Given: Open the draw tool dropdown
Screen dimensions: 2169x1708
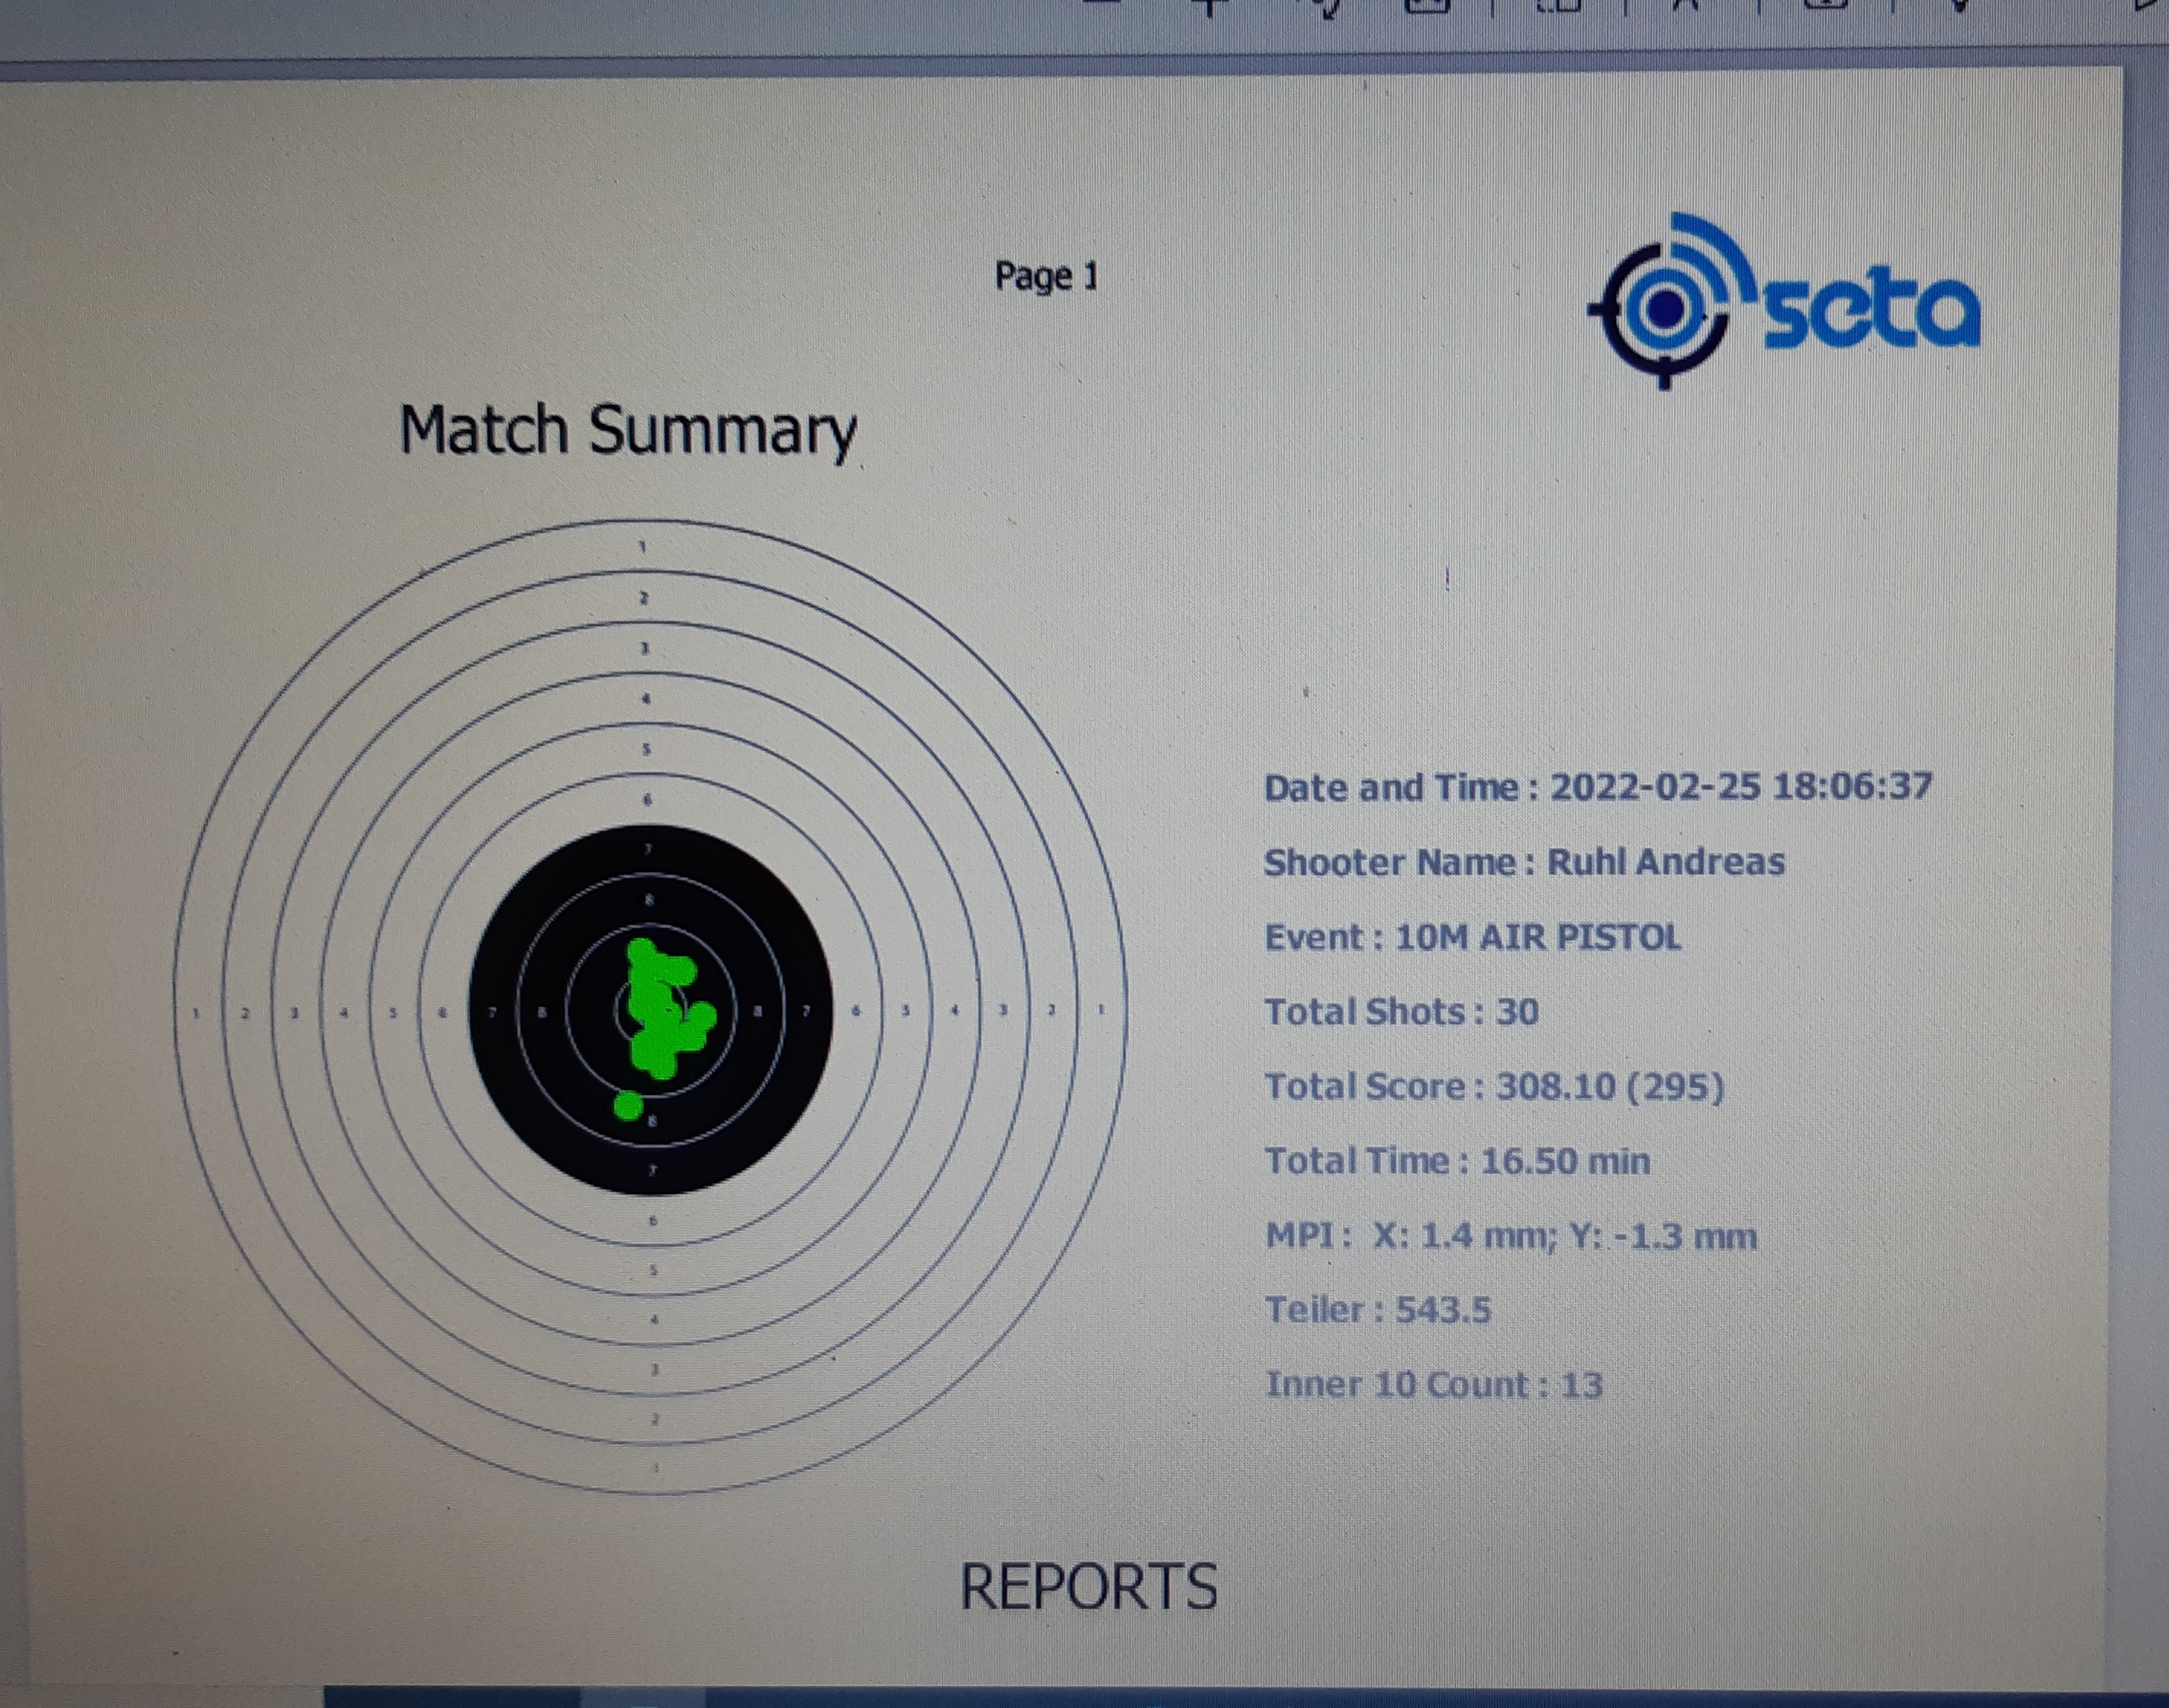Looking at the screenshot, I should 1959,5.
